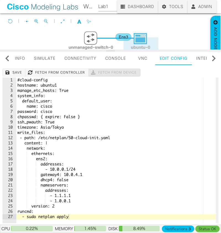Click the 'password: cisco' line
Viewport: 221px width, 233px height.
click(x=35, y=112)
